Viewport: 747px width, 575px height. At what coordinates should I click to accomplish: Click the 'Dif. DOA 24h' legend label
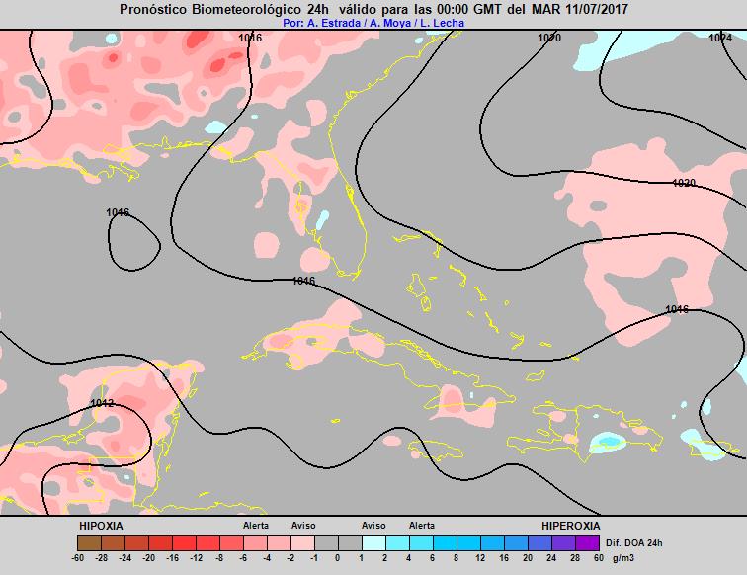click(633, 543)
